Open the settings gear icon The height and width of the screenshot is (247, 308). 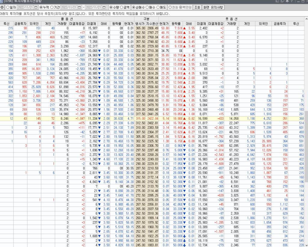[2, 7]
